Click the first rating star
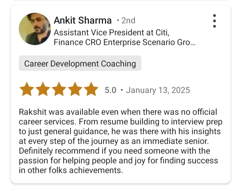 [x=27, y=90]
